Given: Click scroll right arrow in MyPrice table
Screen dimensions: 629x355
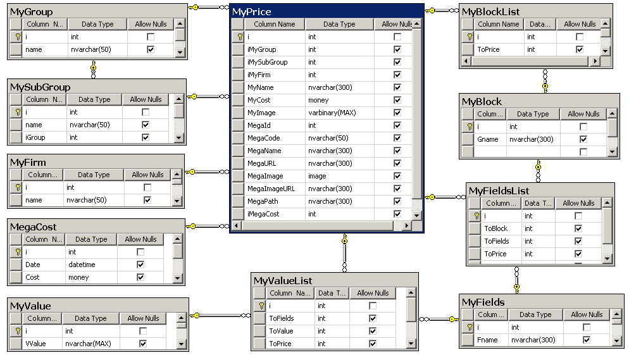Looking at the screenshot, I should (407, 226).
